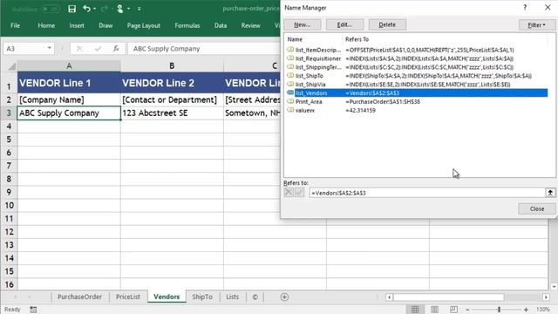Select the list_ShipTo name row
Image resolution: width=558 pixels, height=314 pixels.
tap(417, 76)
